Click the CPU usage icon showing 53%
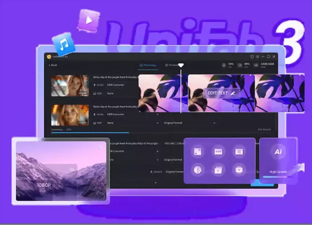Viewport: 312px width, 225px height. pyautogui.click(x=224, y=65)
